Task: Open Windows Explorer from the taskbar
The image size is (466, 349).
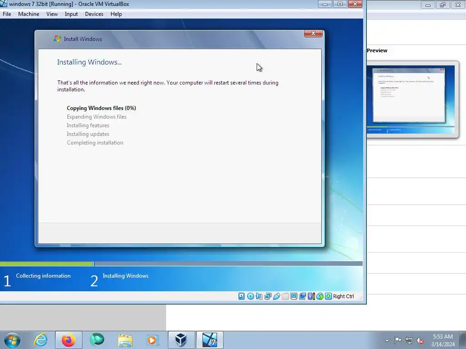Action: (125, 340)
